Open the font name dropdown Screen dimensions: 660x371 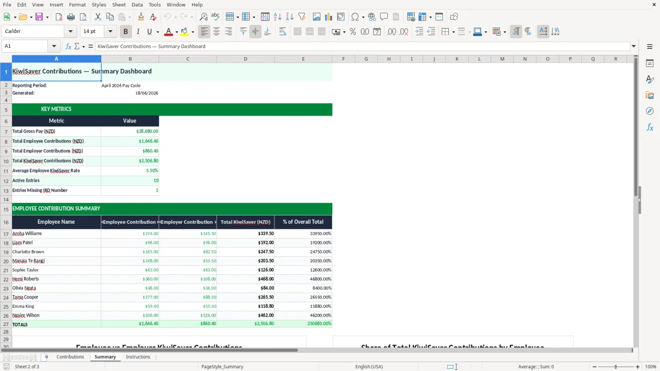coord(70,32)
